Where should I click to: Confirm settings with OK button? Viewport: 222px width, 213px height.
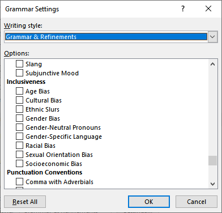pyautogui.click(x=149, y=202)
